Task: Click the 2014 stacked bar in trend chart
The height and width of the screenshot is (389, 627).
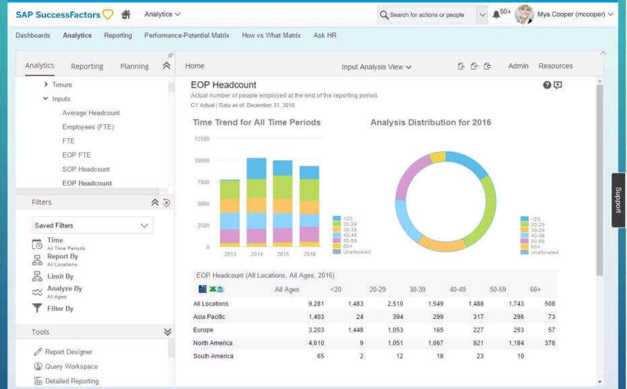Action: tap(257, 203)
